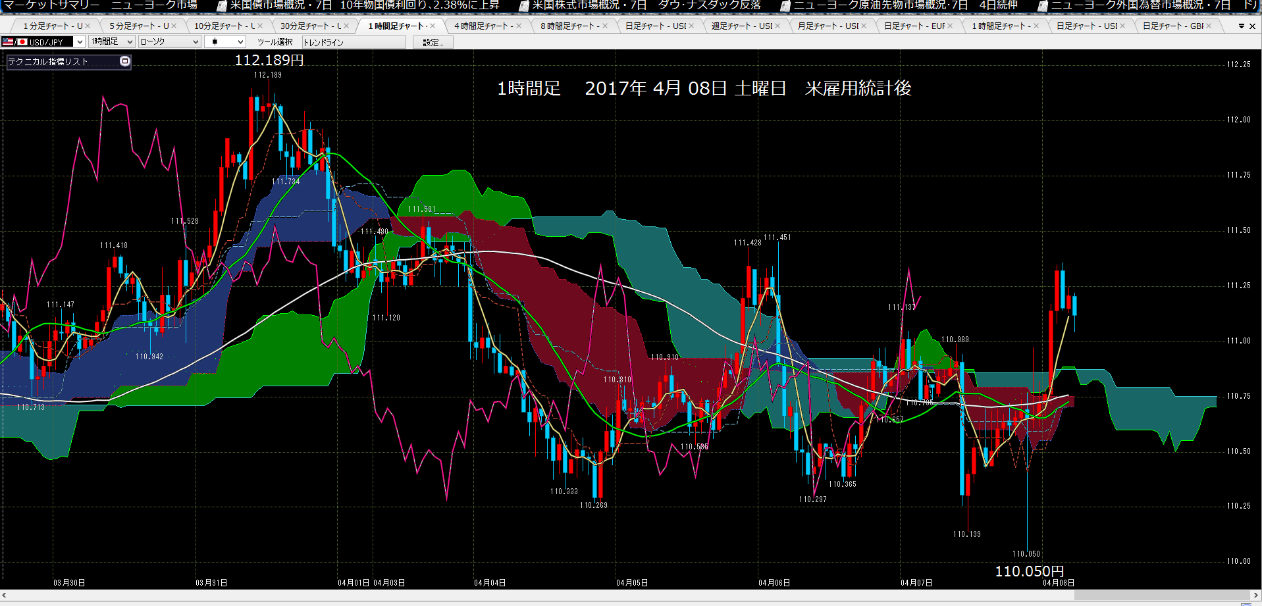Switch to the 週足チャート tab
Screen dimensions: 1262x606
[742, 26]
